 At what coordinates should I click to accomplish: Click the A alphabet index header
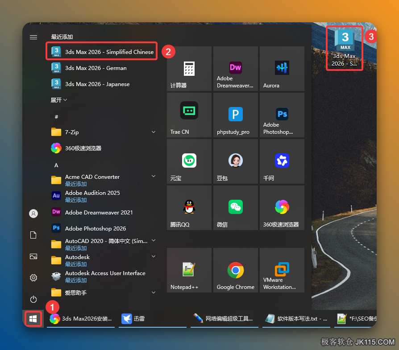[x=56, y=165]
